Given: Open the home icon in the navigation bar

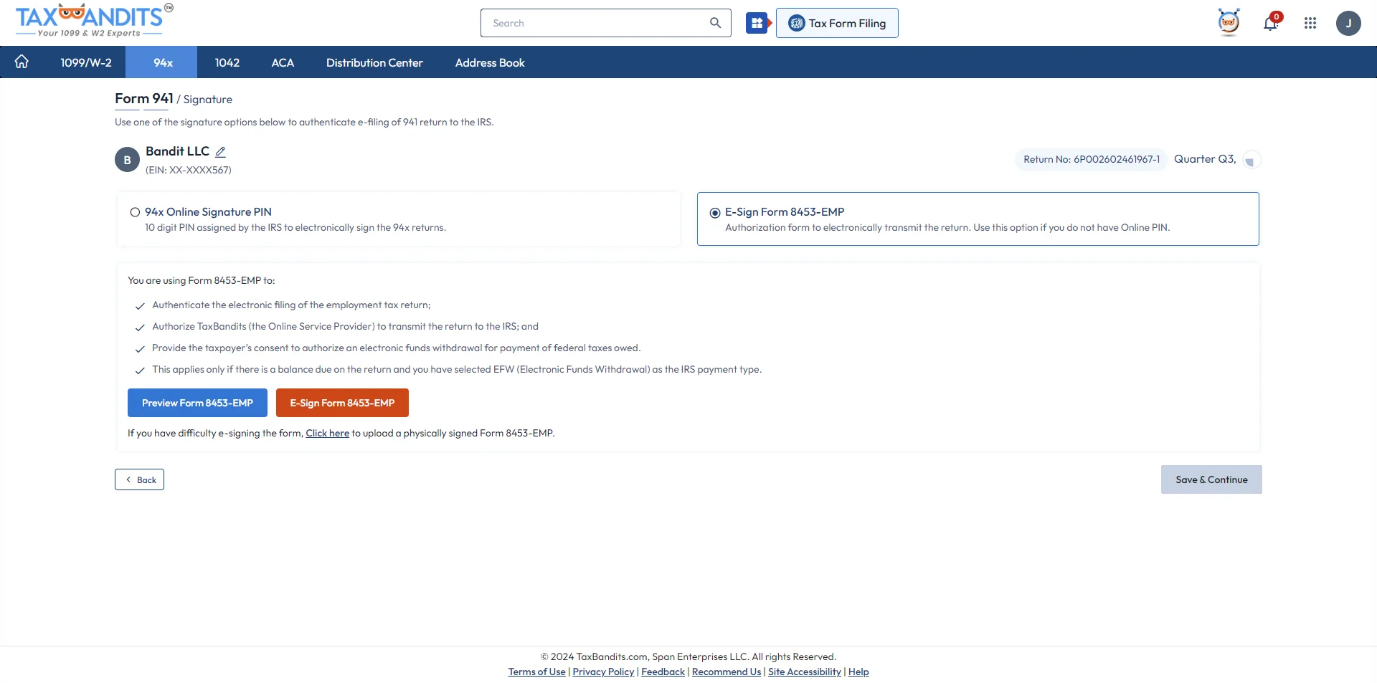Looking at the screenshot, I should [x=22, y=62].
